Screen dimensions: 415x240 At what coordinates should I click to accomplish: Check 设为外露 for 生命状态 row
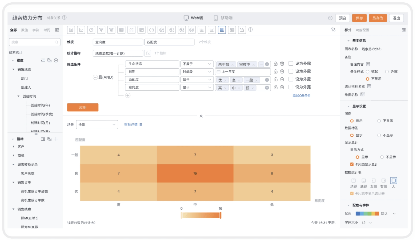[291, 64]
